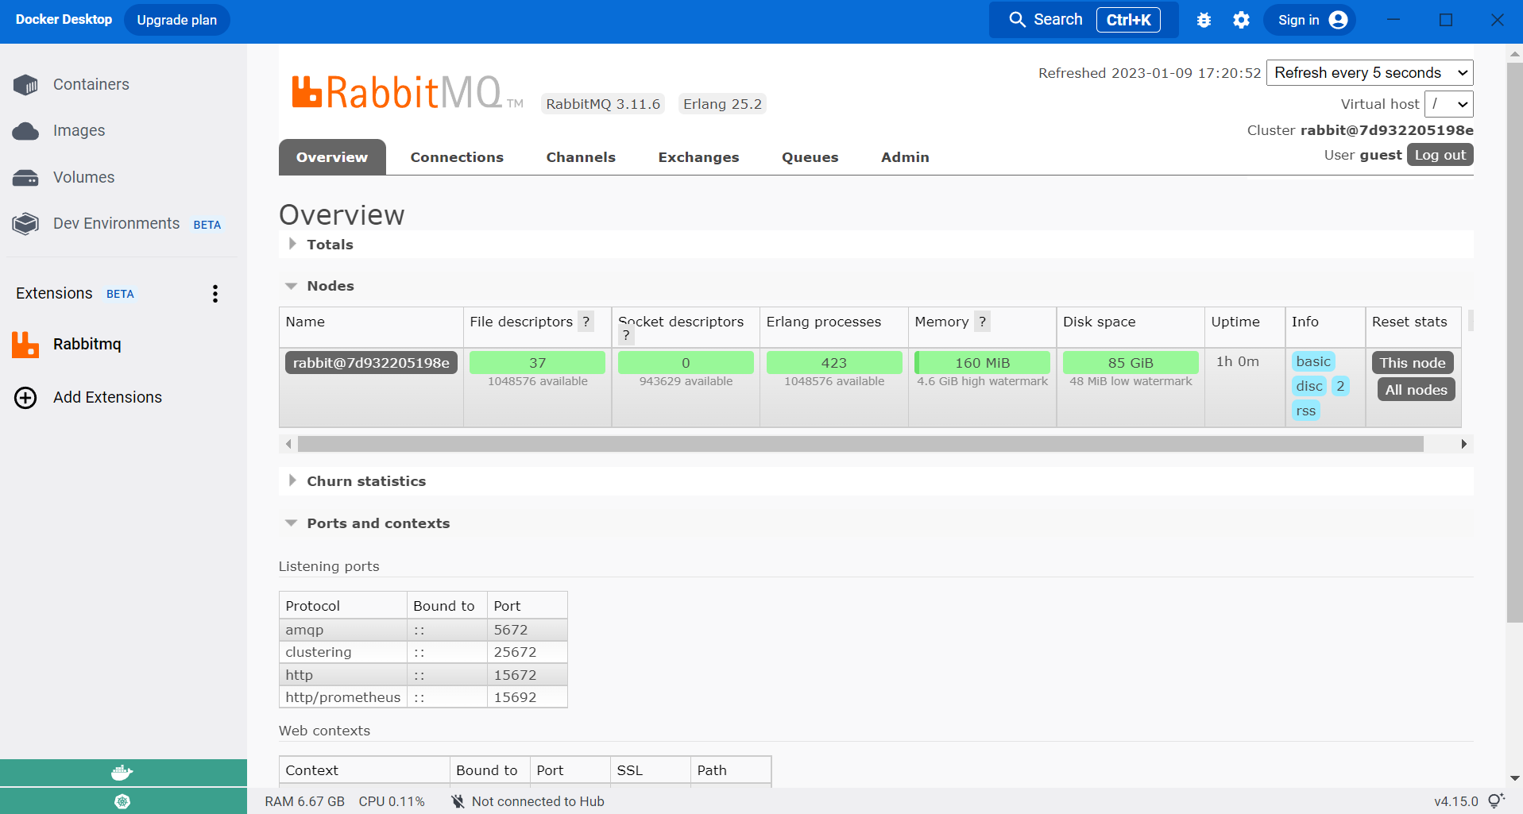This screenshot has height=814, width=1523.
Task: Open the troubleshoot bug icon
Action: (x=1204, y=20)
